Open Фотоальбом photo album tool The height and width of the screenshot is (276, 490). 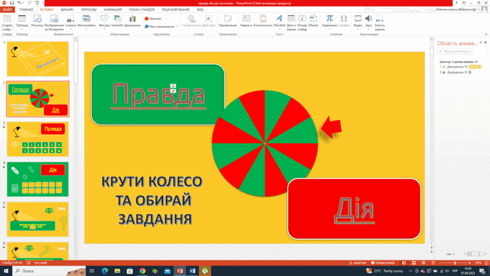pos(87,22)
